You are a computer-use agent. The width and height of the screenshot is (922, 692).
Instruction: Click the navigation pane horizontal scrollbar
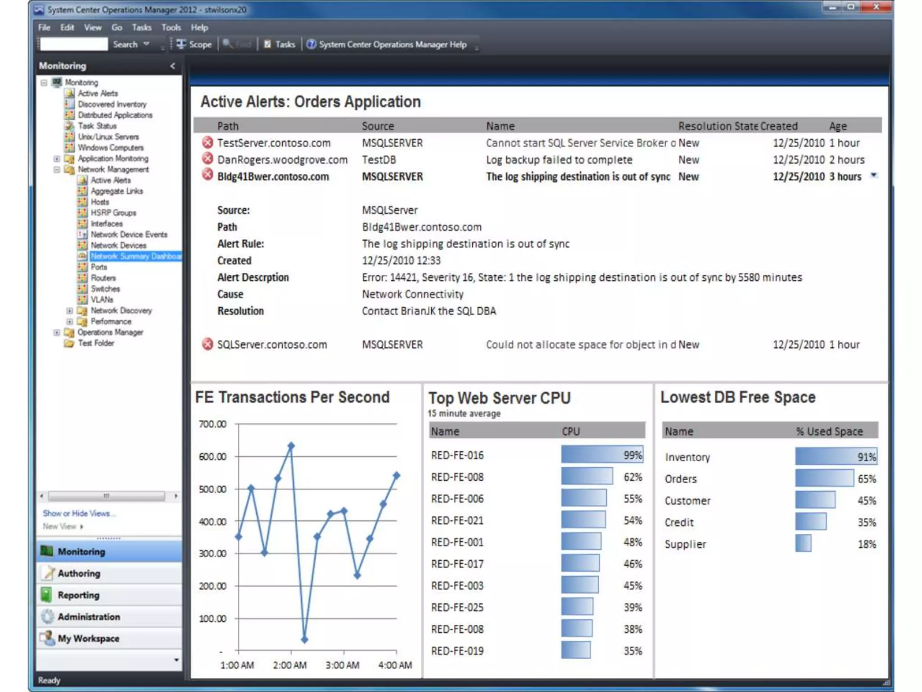tap(107, 496)
